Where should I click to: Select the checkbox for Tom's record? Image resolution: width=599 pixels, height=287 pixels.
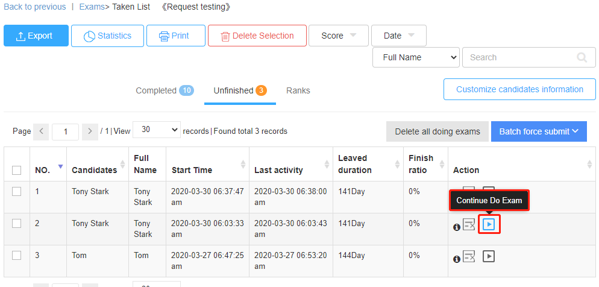coord(17,255)
